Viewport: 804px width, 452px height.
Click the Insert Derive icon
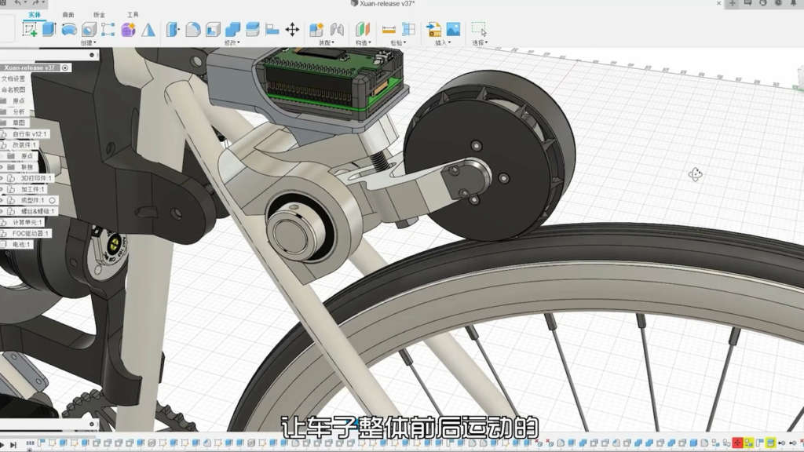click(433, 29)
